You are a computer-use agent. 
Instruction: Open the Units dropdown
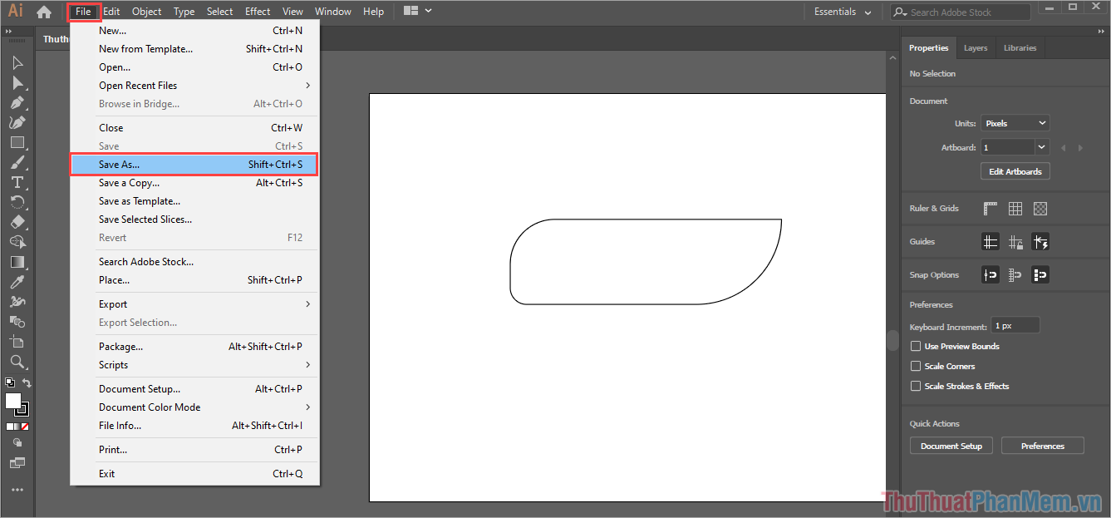[1015, 123]
